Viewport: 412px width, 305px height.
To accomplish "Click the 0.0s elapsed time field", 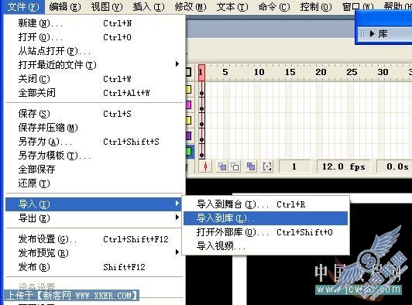I will point(394,166).
